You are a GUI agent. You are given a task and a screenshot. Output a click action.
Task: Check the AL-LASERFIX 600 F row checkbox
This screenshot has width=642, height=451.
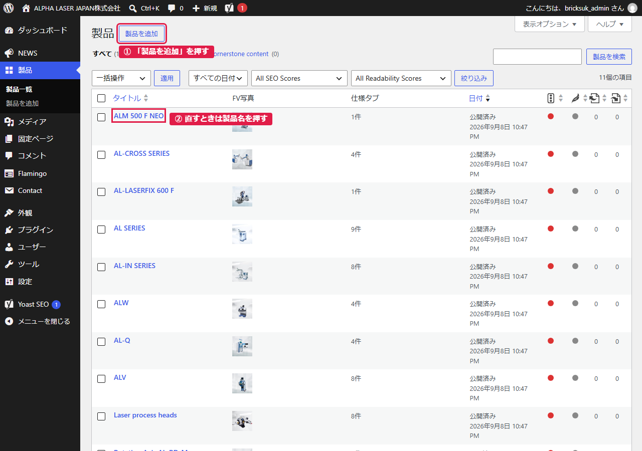[101, 192]
